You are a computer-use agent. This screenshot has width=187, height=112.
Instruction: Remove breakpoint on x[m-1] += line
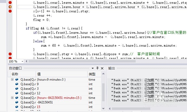(x=10, y=11)
